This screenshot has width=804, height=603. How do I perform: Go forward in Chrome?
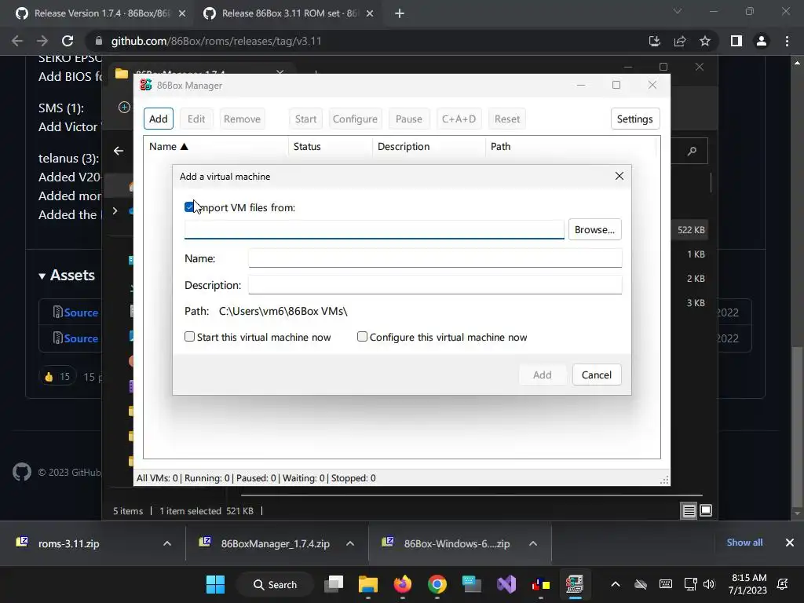(x=42, y=41)
